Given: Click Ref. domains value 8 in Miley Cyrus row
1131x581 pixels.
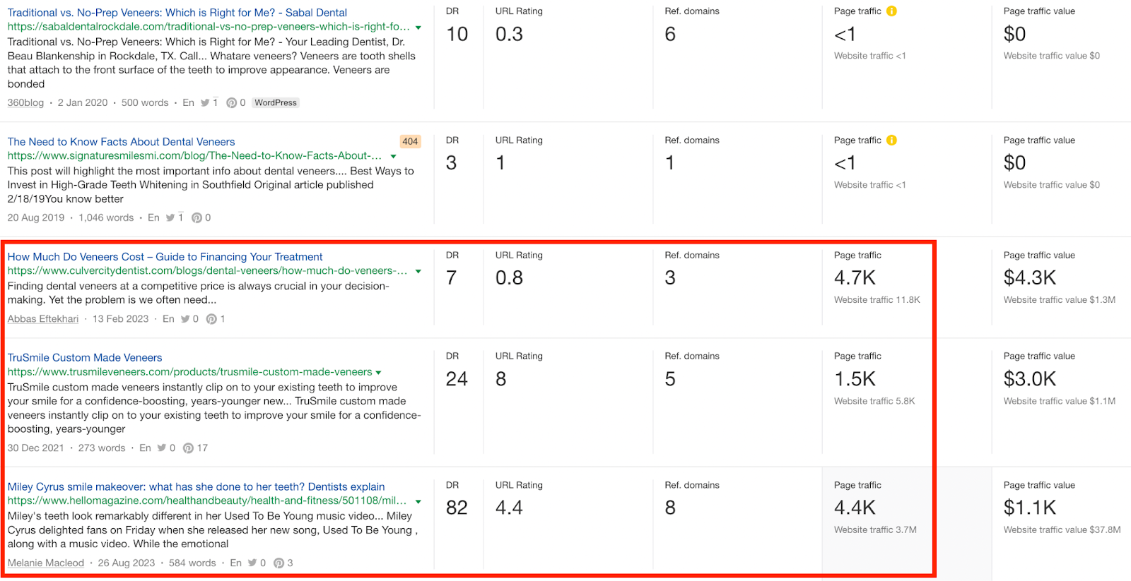Looking at the screenshot, I should coord(670,508).
